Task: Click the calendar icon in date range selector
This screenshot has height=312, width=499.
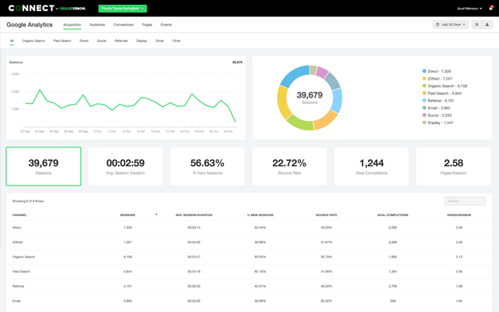Action: click(x=437, y=24)
